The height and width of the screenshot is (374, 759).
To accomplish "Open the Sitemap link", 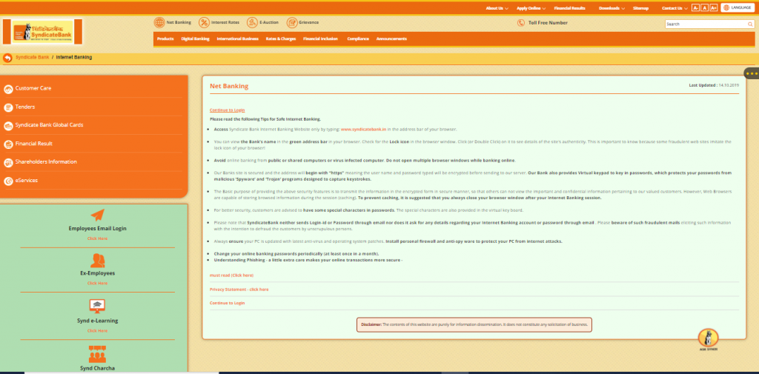I will [640, 8].
